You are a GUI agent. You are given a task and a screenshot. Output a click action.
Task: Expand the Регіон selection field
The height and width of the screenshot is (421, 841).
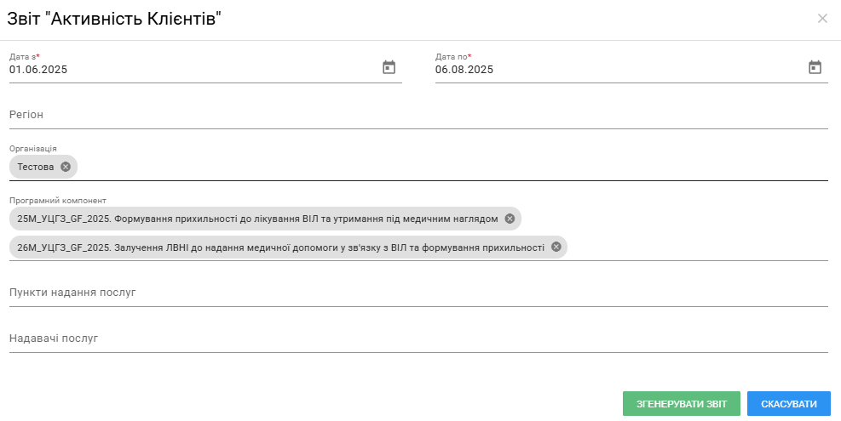click(x=418, y=115)
